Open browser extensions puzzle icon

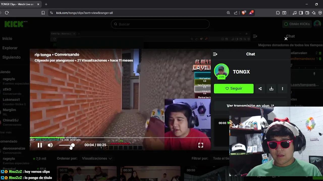click(x=278, y=13)
